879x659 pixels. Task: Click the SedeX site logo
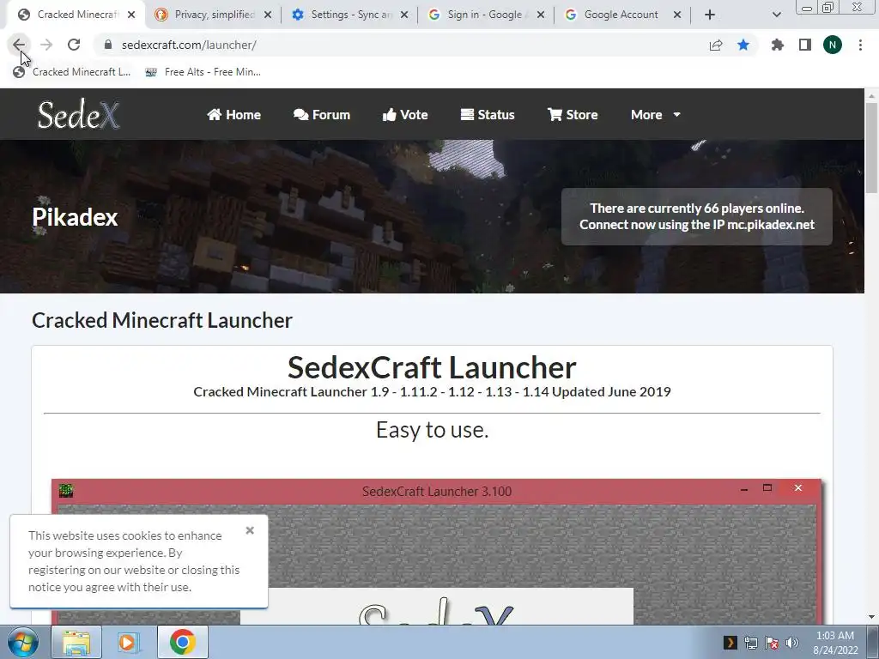(x=78, y=114)
